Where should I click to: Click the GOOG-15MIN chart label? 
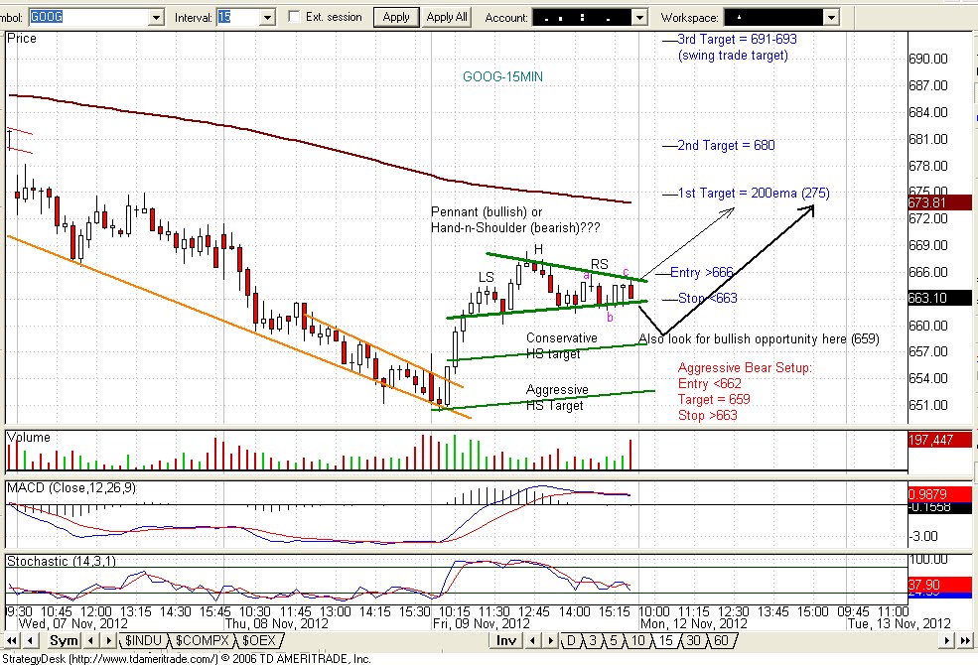(502, 76)
